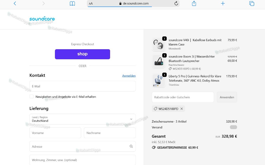Screen dimensions: 265x165
Task: Click the Mondweiß variant text
Action: (175, 48)
